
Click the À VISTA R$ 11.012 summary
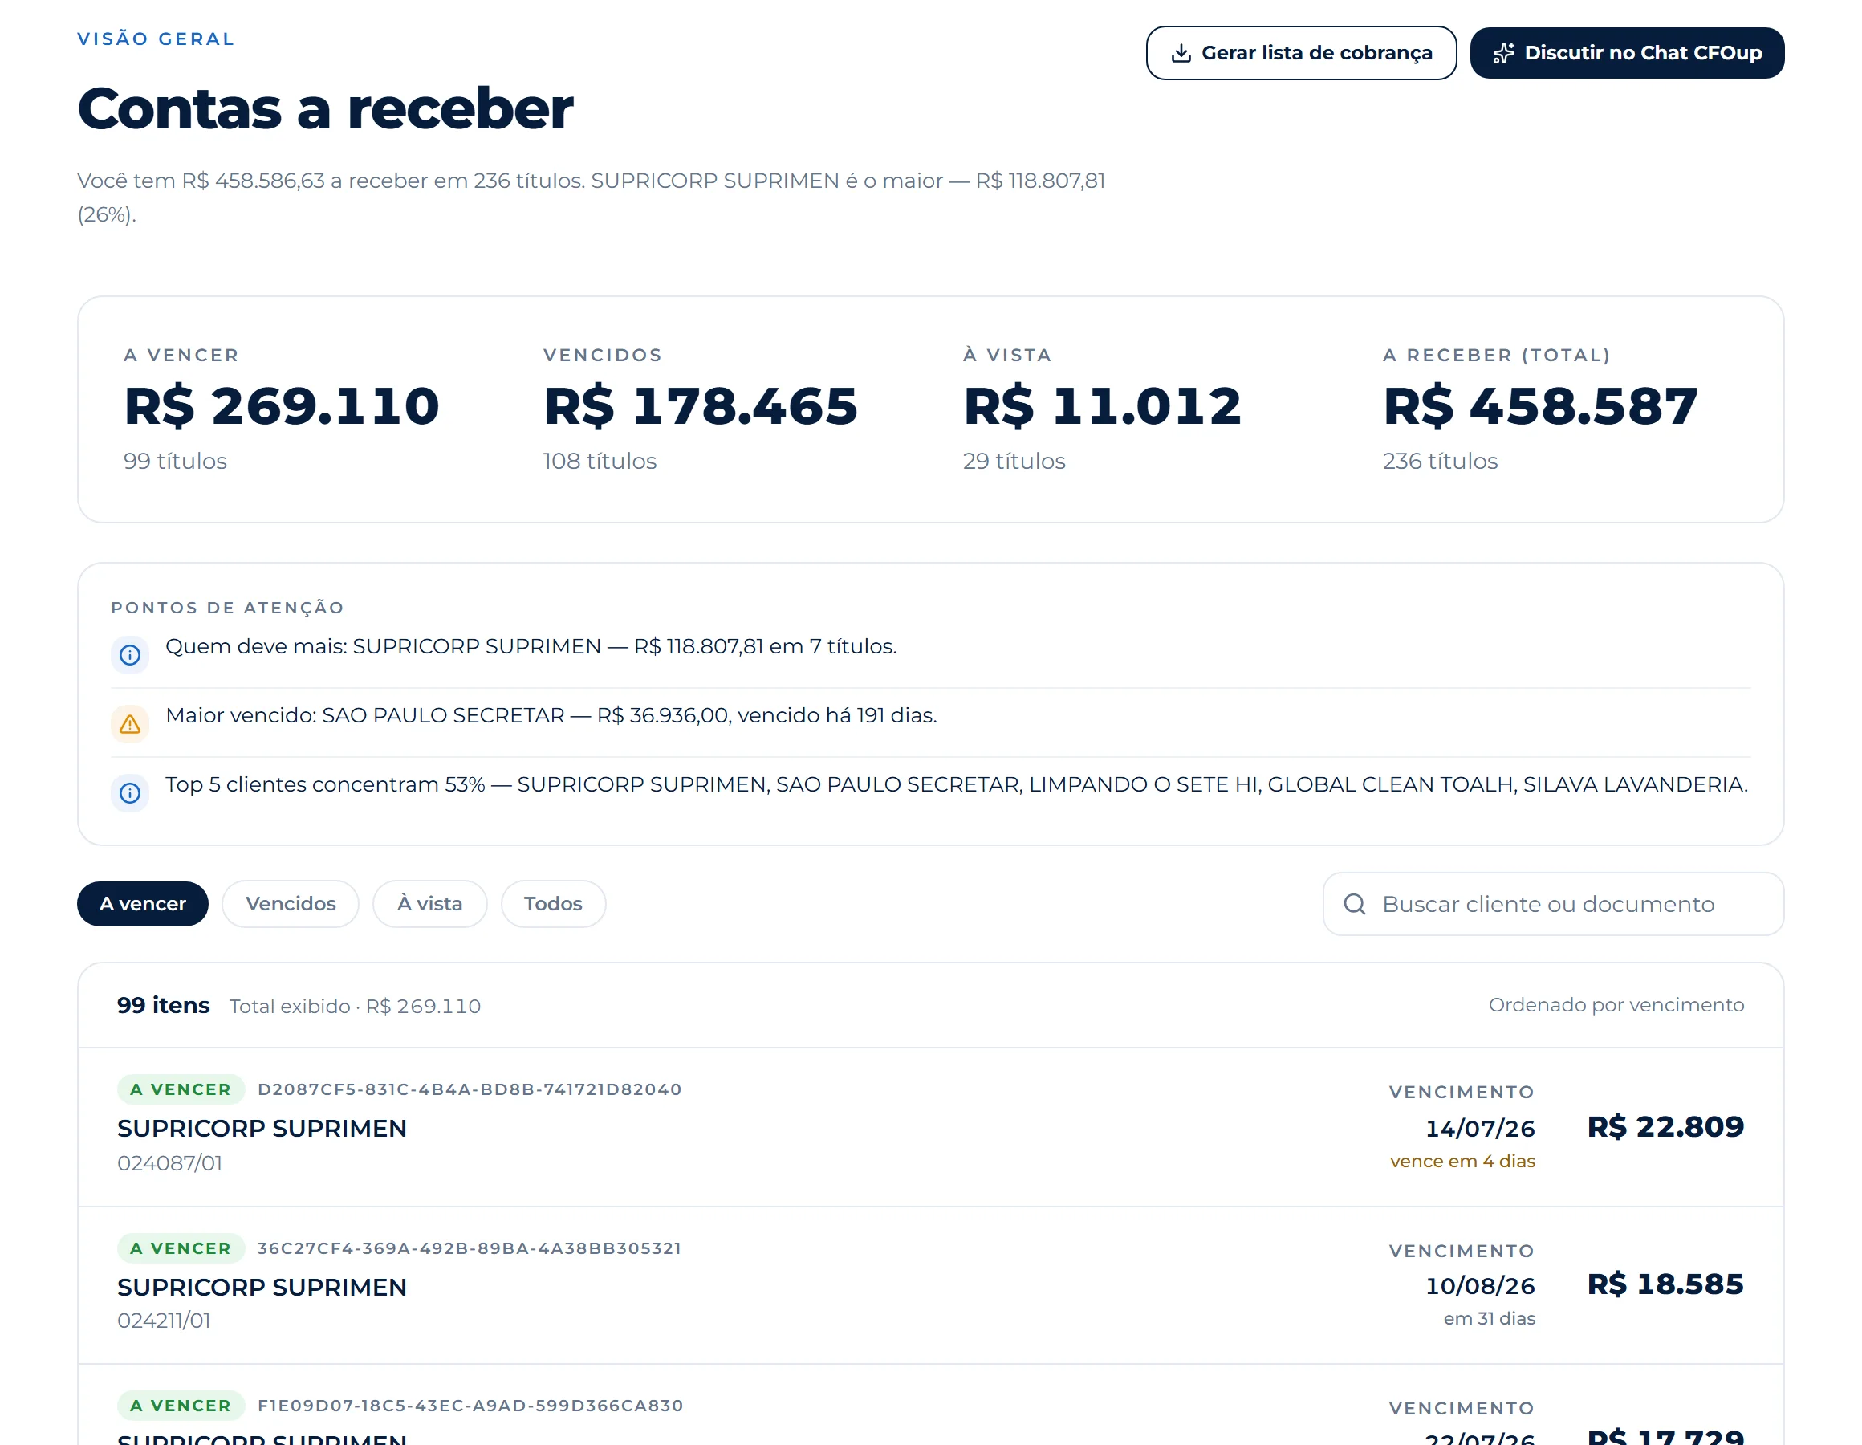tap(1103, 408)
